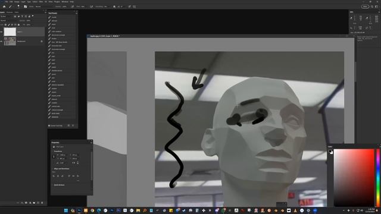Collapse the Align and Distribute section

pyautogui.click(x=52, y=169)
